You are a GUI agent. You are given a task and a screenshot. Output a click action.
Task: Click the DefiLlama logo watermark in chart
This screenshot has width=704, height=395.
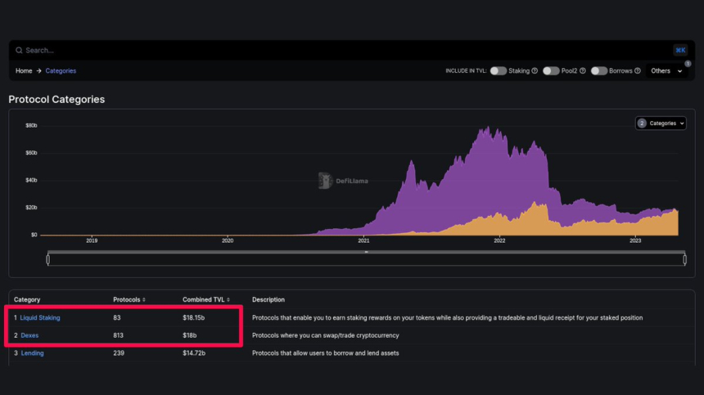[x=325, y=181]
